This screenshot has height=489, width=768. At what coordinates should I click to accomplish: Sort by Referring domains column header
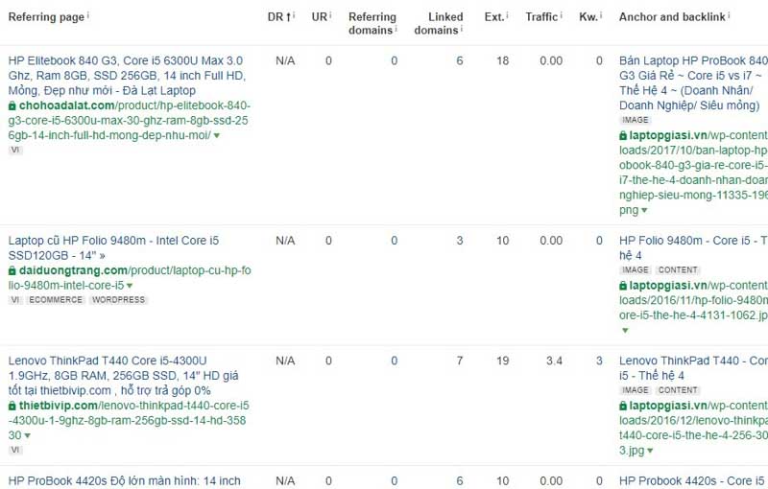[372, 23]
